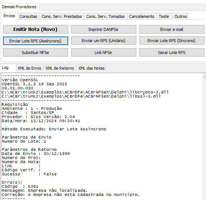Click 'Numero do Lote: 1' line
This screenshot has height=200, width=206.
pyautogui.click(x=24, y=141)
